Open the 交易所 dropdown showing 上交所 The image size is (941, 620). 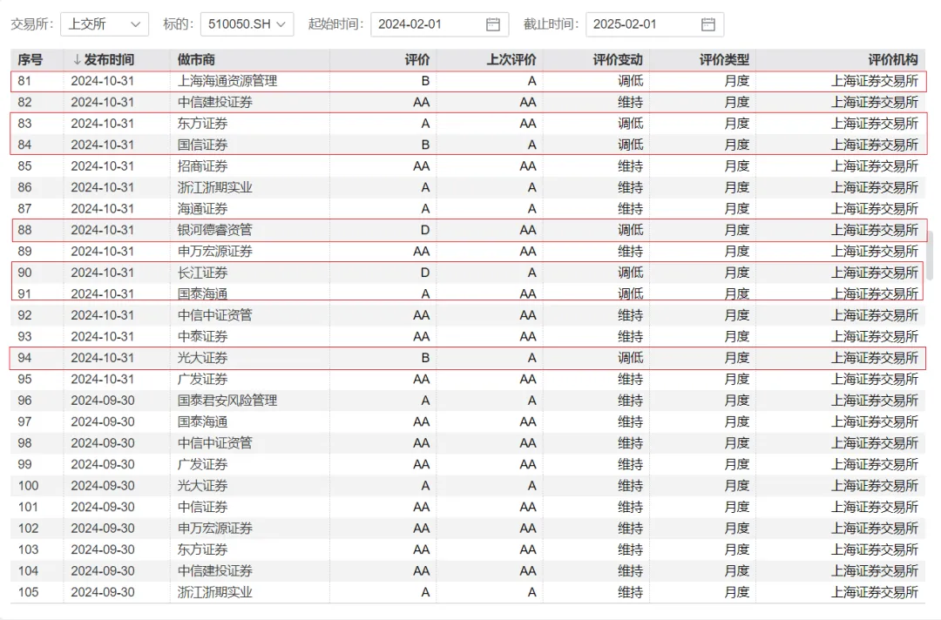click(x=105, y=24)
